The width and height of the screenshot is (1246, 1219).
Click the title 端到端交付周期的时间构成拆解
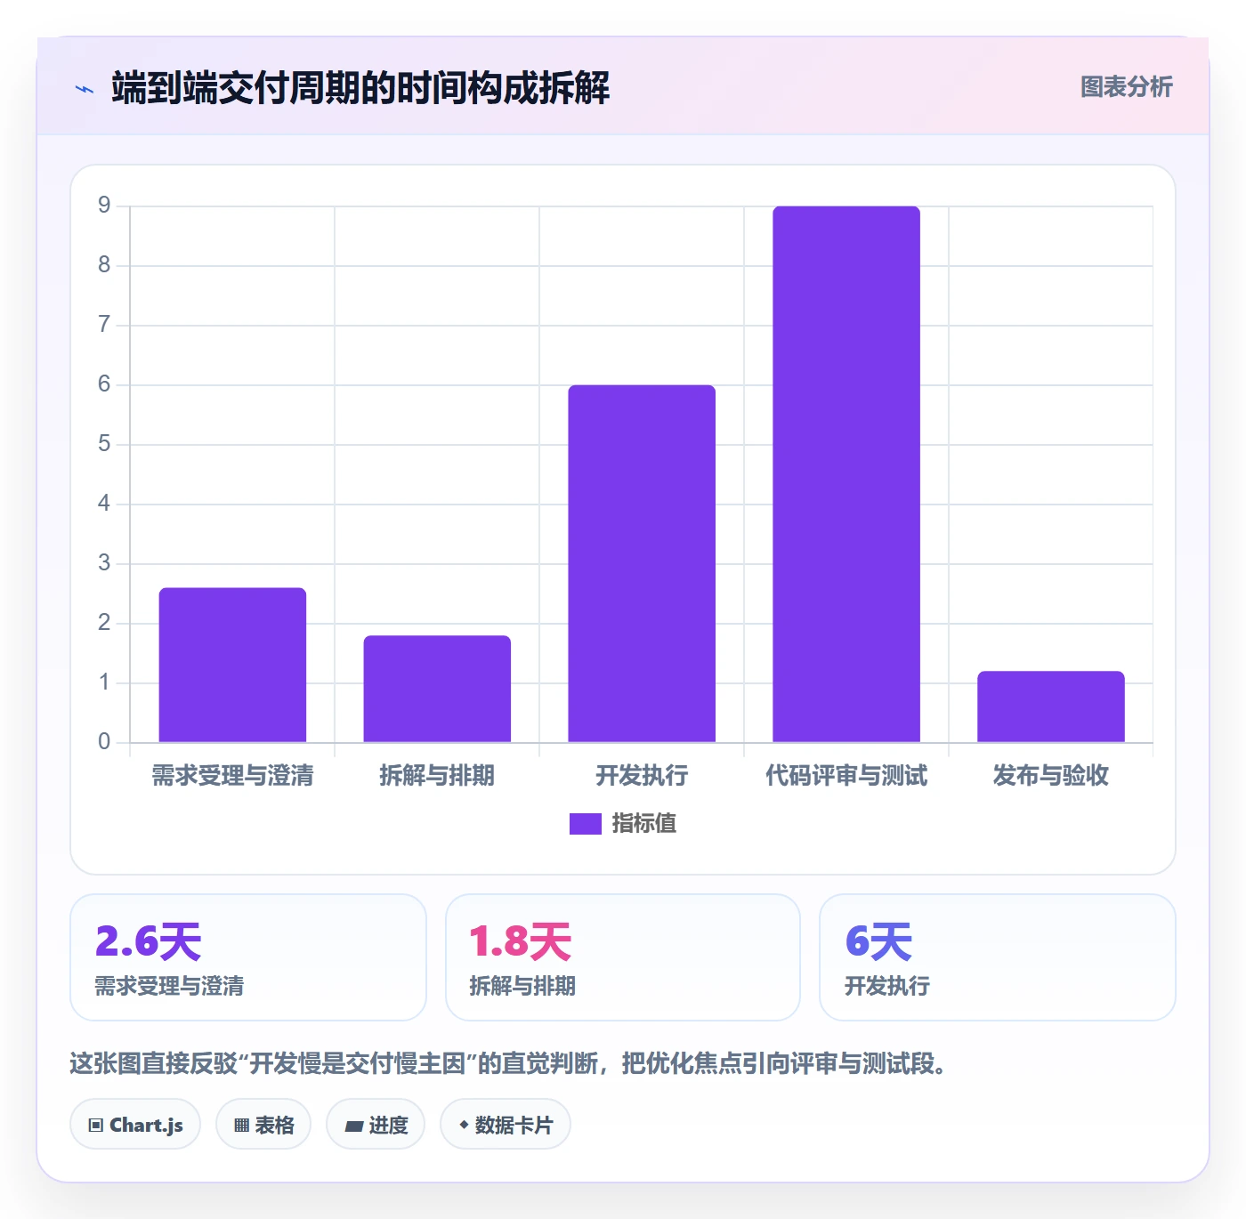pos(360,88)
